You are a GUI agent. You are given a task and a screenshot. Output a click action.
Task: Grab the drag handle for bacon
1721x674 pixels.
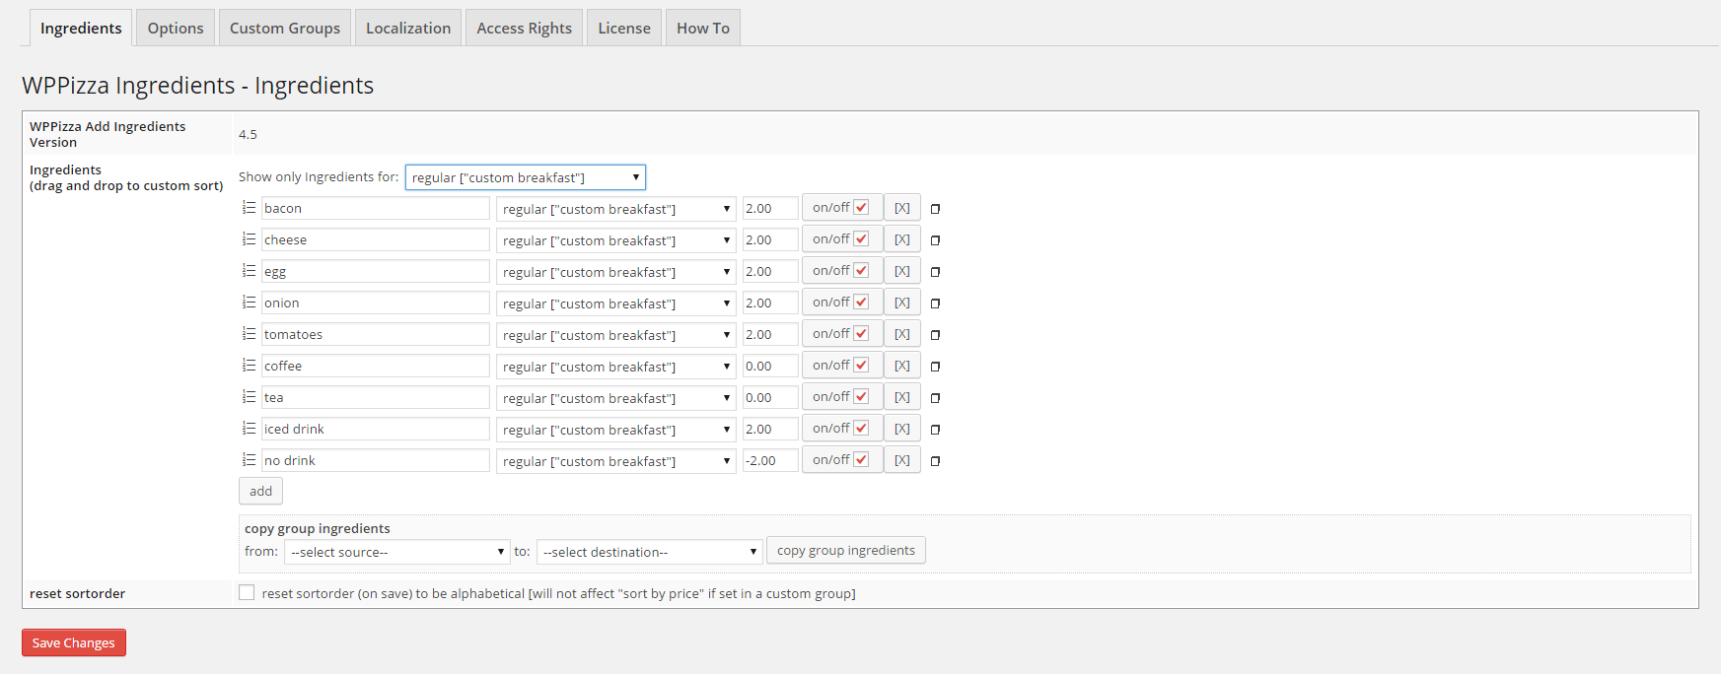249,208
